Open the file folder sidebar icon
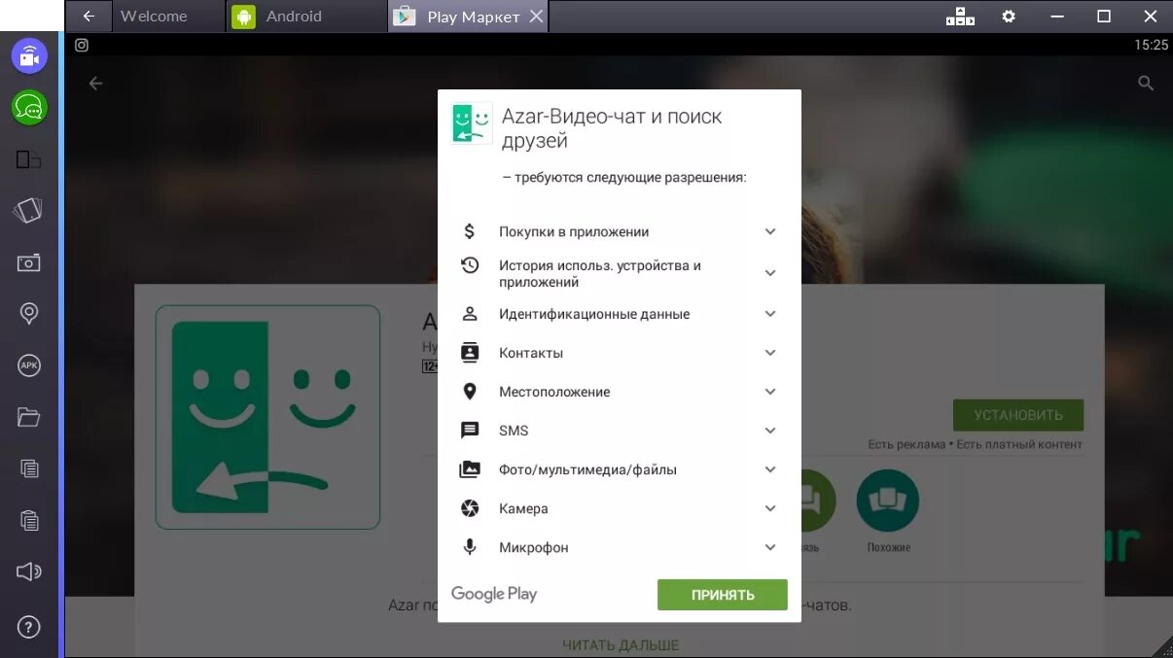Image resolution: width=1173 pixels, height=658 pixels. coord(29,417)
